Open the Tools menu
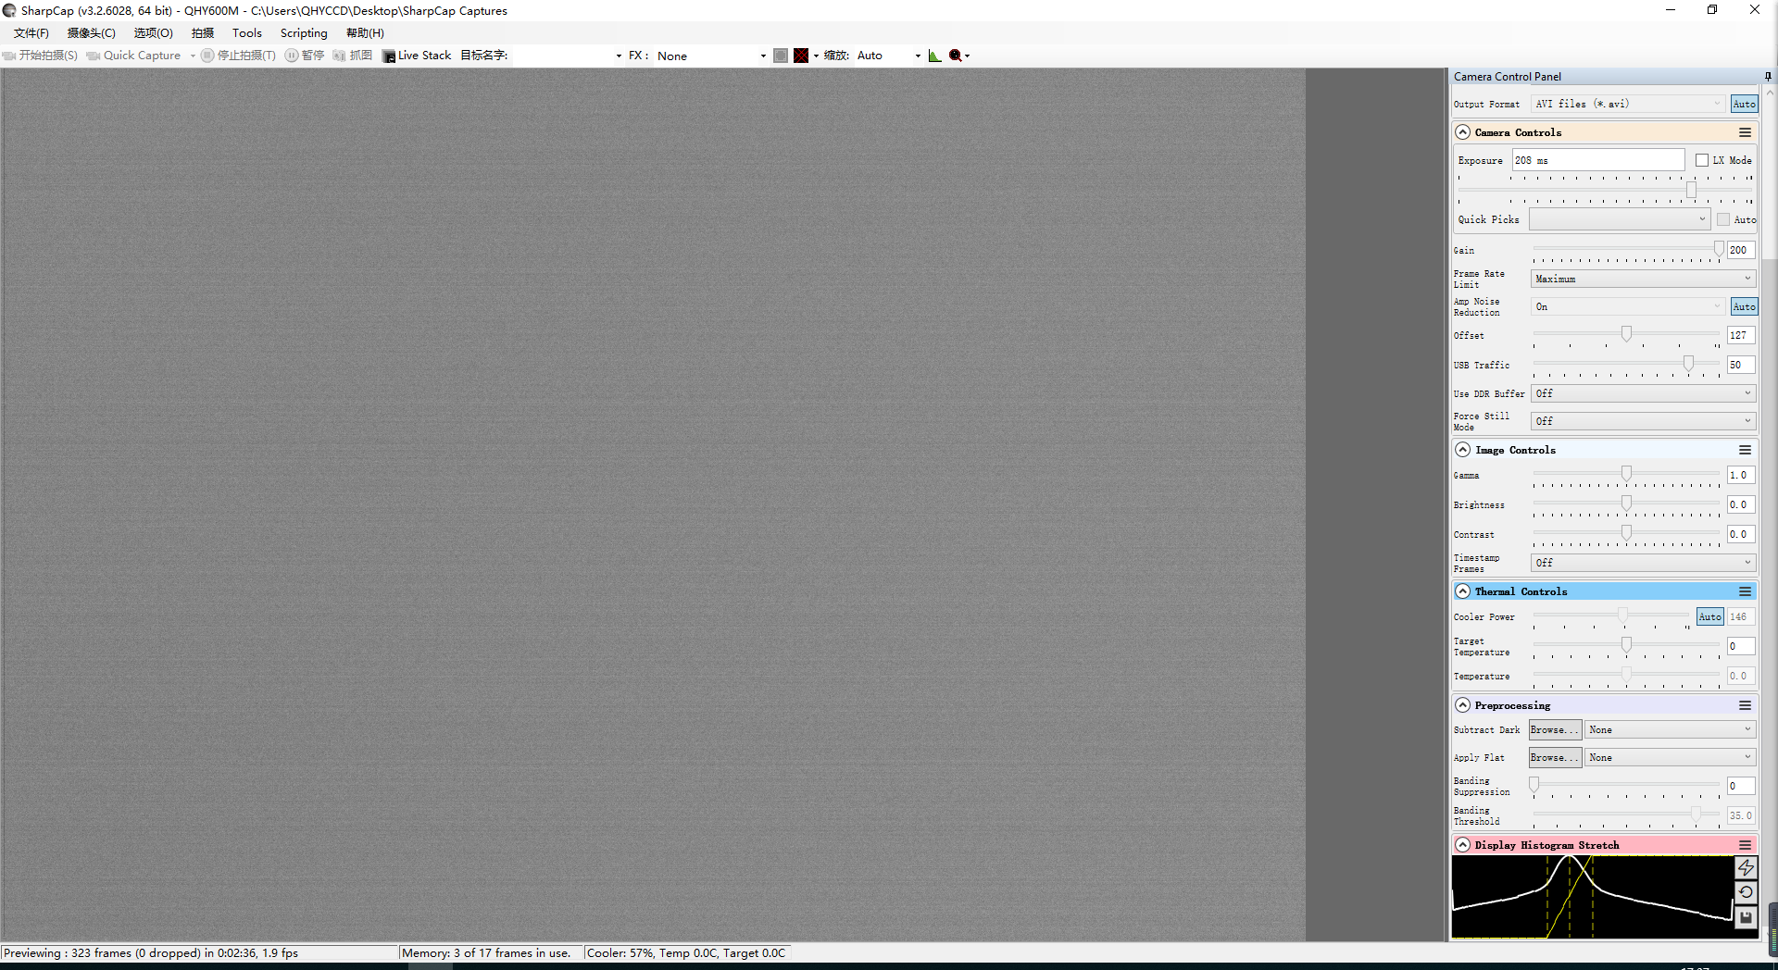Screen dimensions: 1778x970 tap(247, 33)
